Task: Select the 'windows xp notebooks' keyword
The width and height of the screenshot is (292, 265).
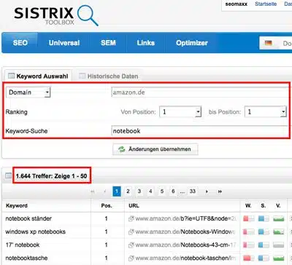Action: (x=36, y=232)
